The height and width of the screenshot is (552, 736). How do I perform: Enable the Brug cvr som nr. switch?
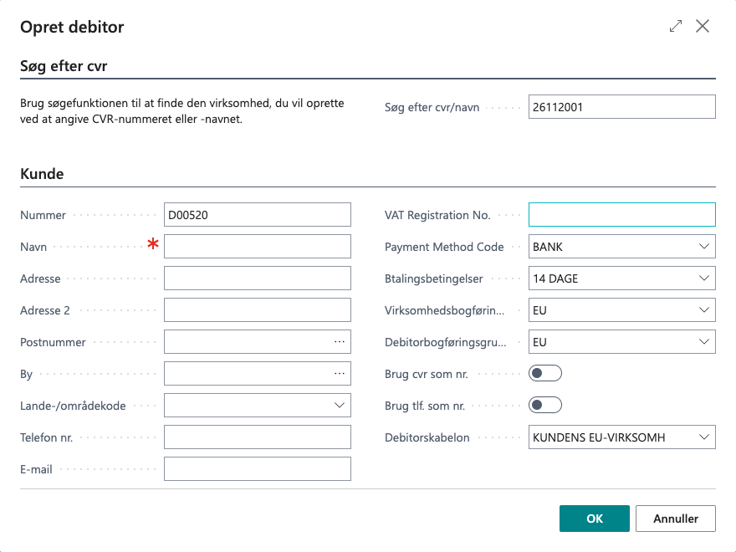tap(545, 374)
